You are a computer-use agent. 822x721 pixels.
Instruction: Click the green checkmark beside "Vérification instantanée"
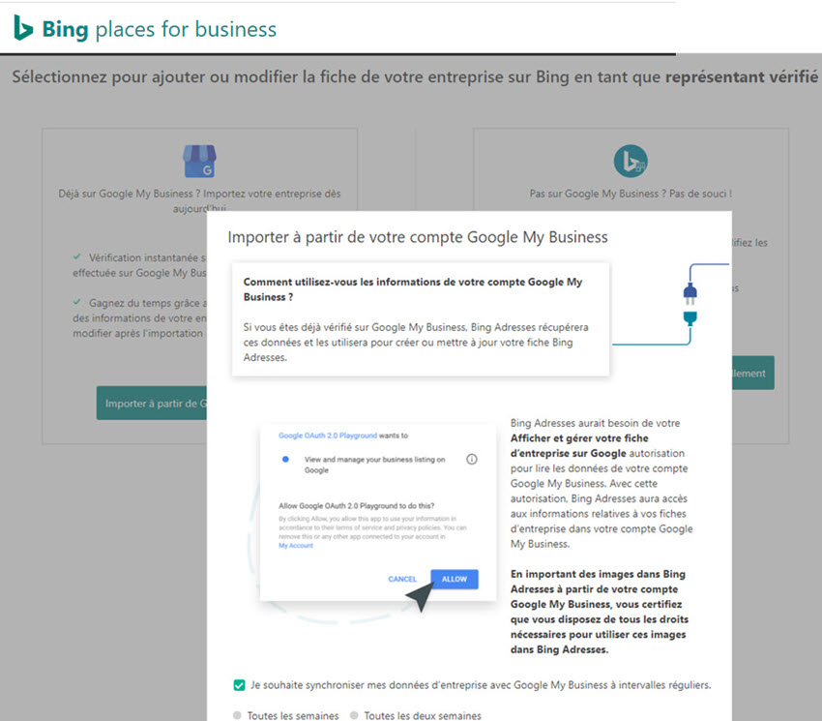(x=77, y=257)
